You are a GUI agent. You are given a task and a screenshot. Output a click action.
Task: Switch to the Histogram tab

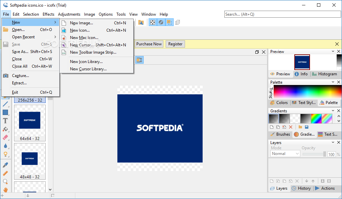[325, 74]
